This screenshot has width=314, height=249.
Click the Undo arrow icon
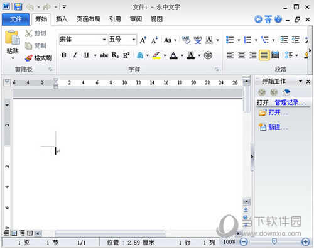point(30,7)
